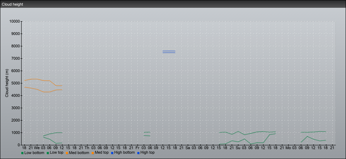Toggle the Med top legend entry
Viewport: 346px width, 159px height.
tap(100, 153)
